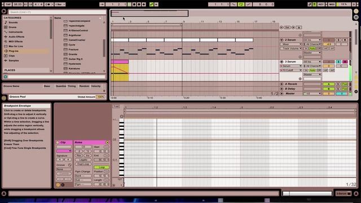Toggle the Post button on B Delay

pyautogui.click(x=345, y=89)
